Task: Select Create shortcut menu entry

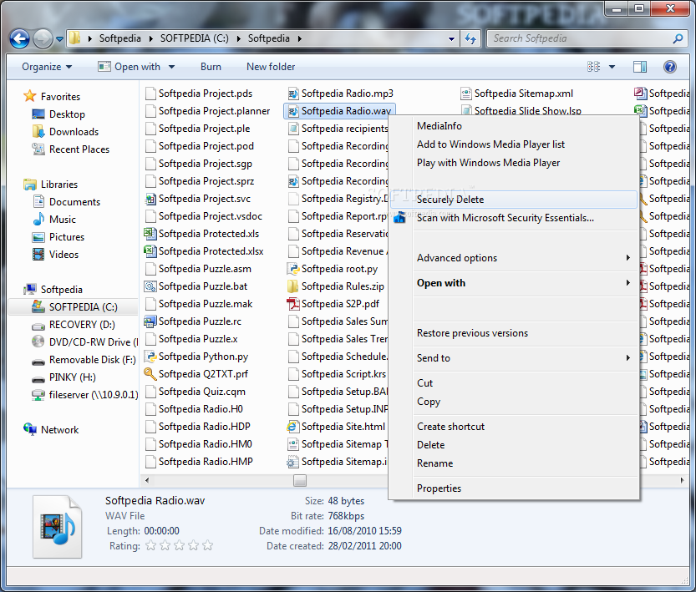Action: tap(514, 427)
